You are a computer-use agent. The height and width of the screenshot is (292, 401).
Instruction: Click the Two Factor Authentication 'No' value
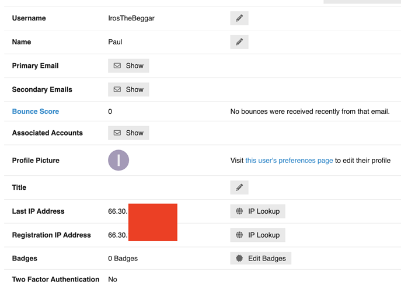coord(113,280)
